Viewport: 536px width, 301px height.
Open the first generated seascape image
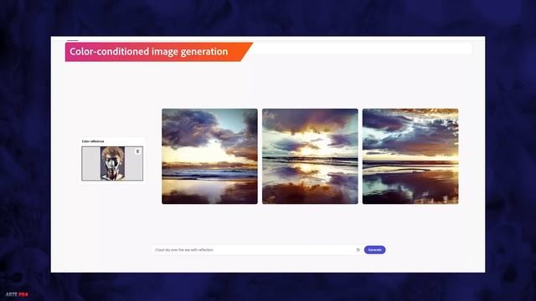tap(209, 156)
